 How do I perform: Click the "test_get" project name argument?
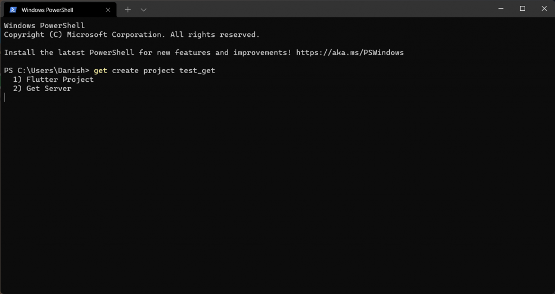click(197, 71)
